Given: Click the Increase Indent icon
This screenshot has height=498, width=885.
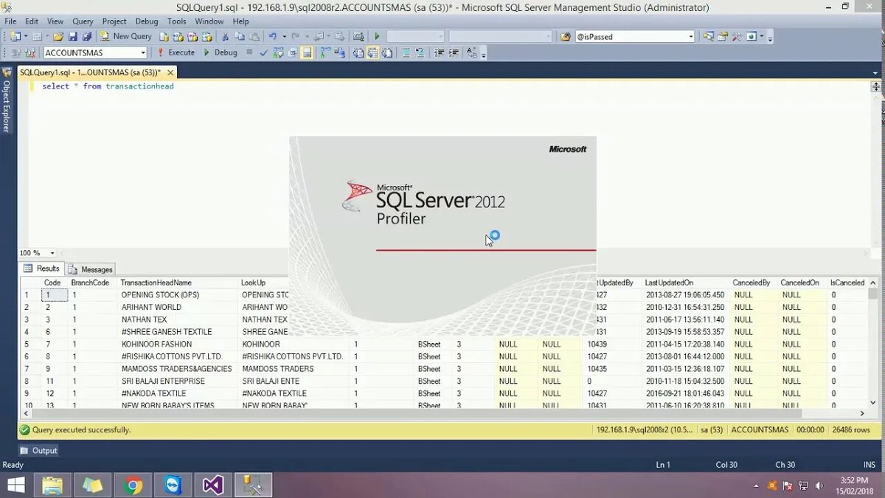Looking at the screenshot, I should (x=454, y=52).
